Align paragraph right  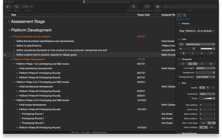pyautogui.click(x=202, y=64)
